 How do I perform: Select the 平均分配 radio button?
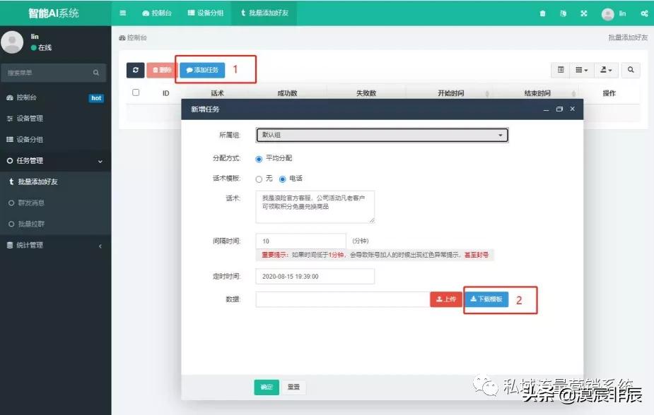259,158
